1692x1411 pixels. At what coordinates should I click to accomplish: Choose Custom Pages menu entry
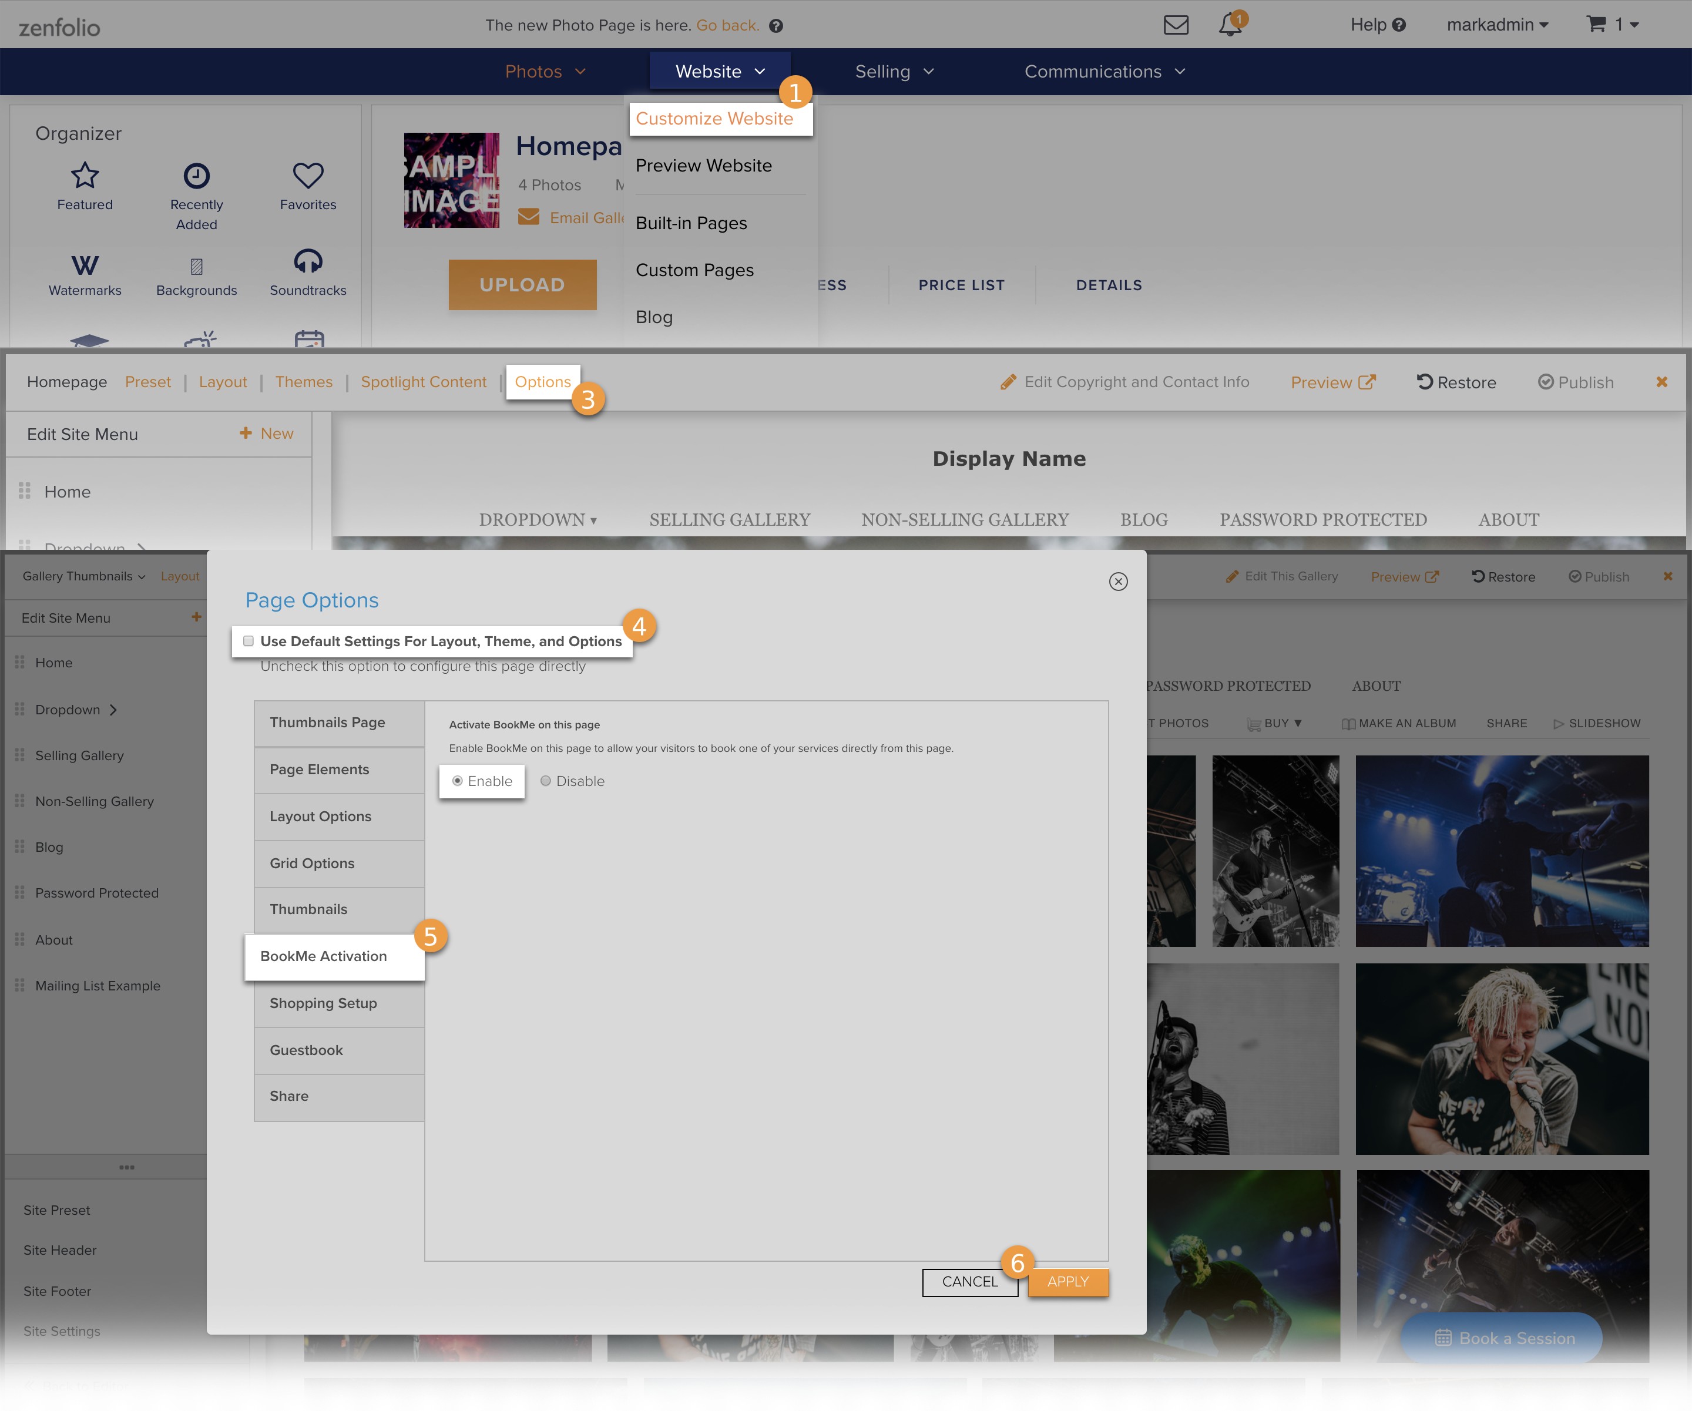pyautogui.click(x=694, y=270)
